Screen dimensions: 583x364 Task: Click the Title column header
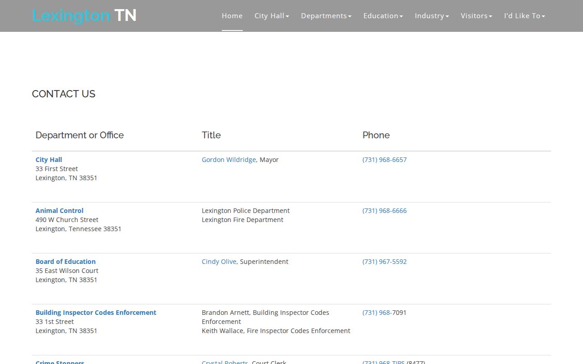[x=211, y=135]
